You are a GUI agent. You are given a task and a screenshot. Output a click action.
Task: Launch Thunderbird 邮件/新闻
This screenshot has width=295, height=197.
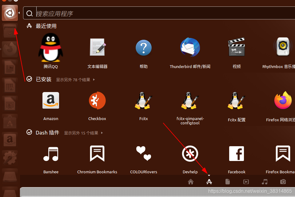click(x=190, y=47)
